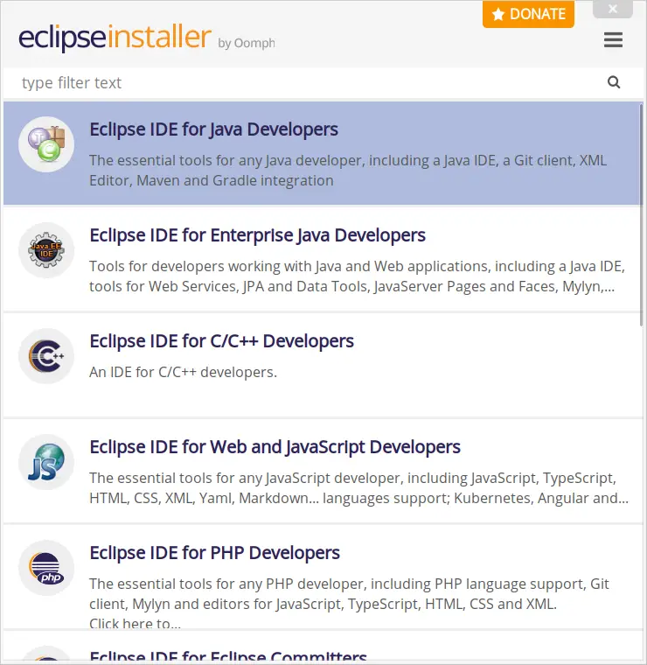Screen dimensions: 647x665
Task: Click the DONATE button
Action: pyautogui.click(x=528, y=14)
